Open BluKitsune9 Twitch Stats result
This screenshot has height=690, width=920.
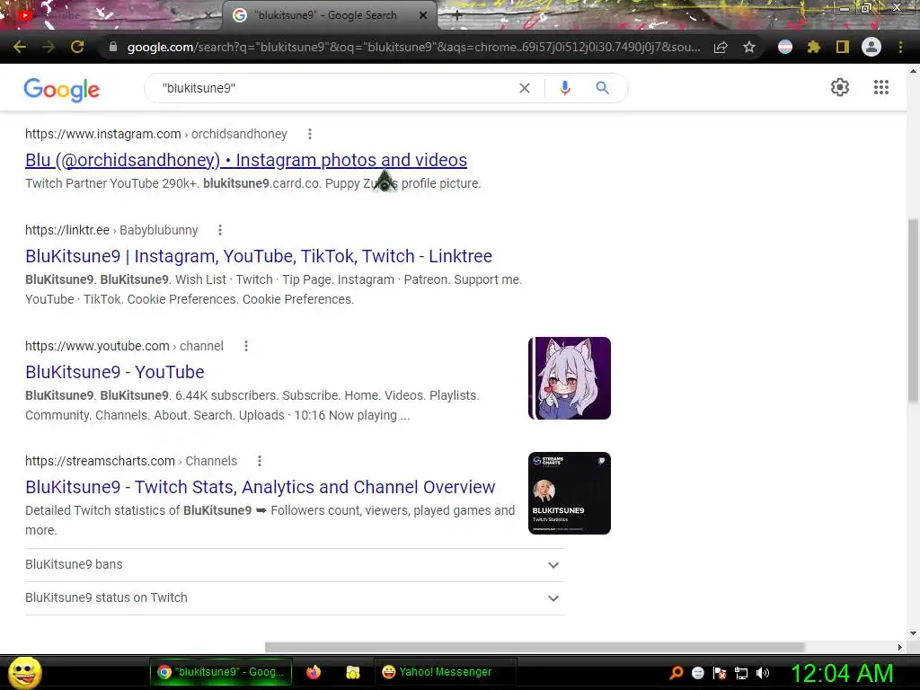point(261,487)
